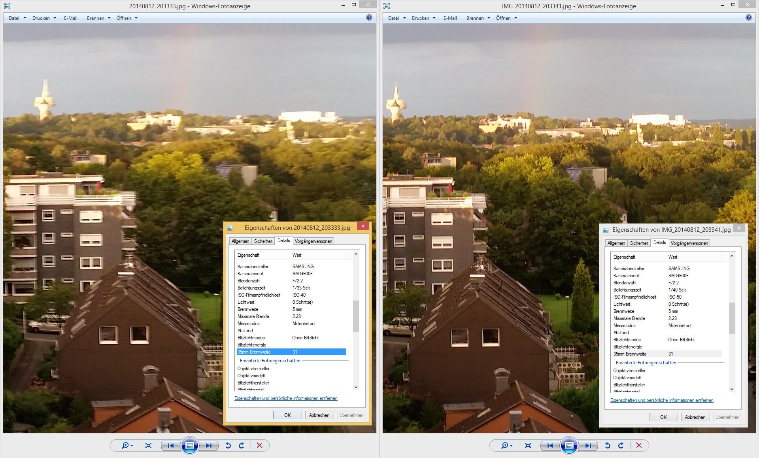This screenshot has height=458, width=759.
Task: Switch to Allgemein tab in 203341 properties
Action: coord(616,243)
